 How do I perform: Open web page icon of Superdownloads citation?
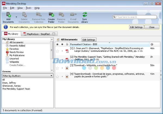pyautogui.click(x=67, y=76)
